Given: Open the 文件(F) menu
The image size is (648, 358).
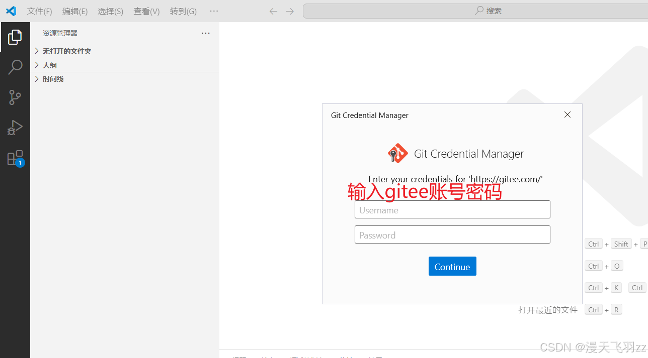Looking at the screenshot, I should [39, 11].
